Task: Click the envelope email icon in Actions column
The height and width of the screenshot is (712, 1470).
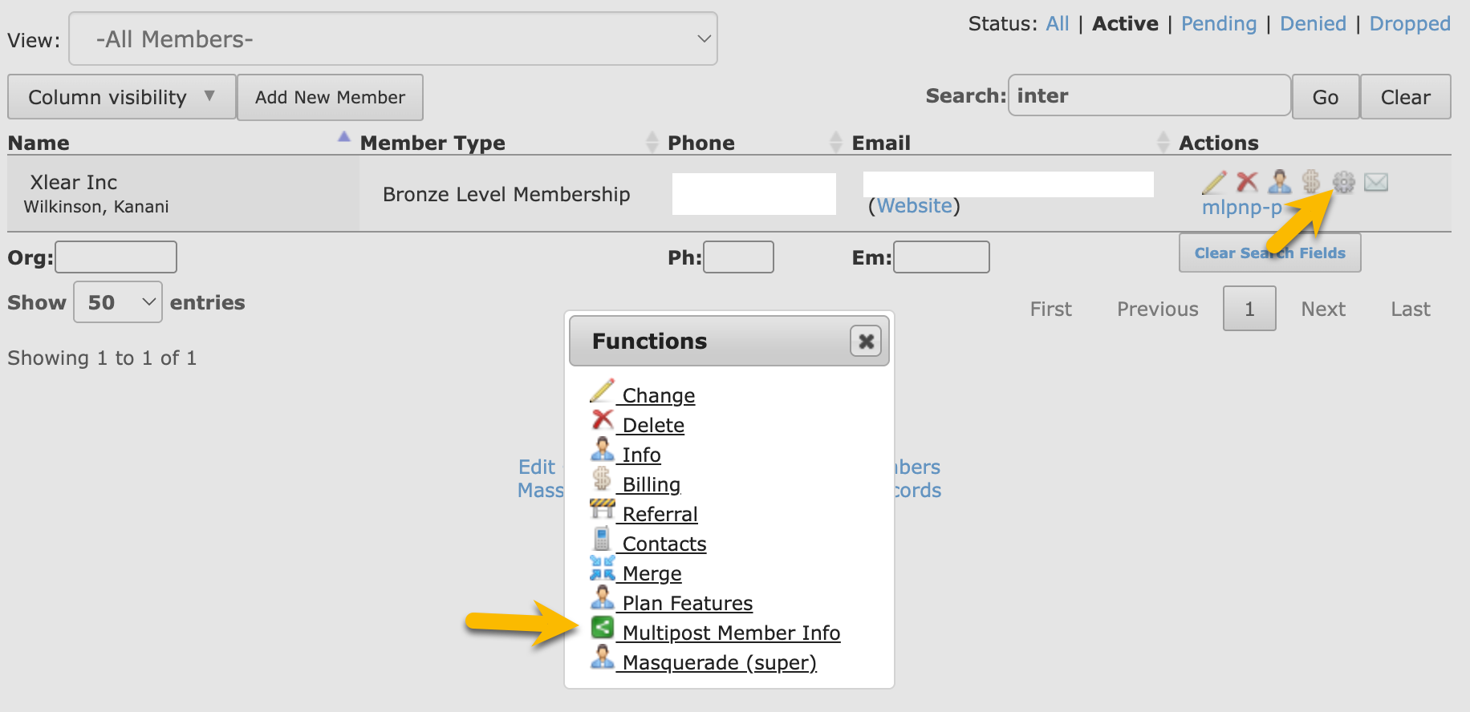Action: [1377, 183]
